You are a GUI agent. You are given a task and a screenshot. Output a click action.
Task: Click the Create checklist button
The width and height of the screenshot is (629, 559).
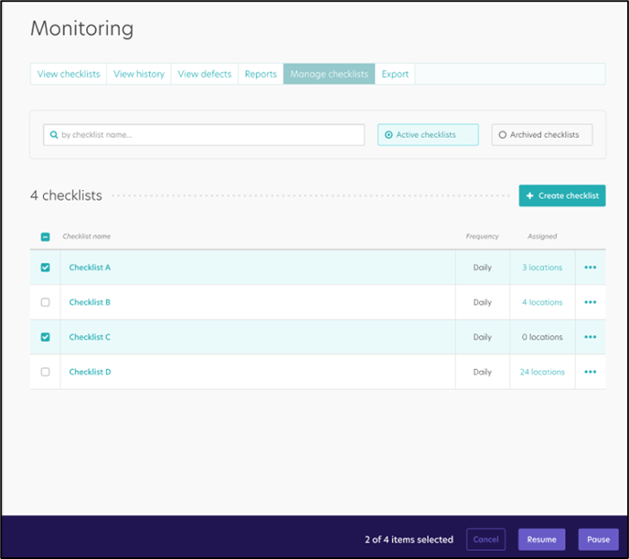(x=562, y=195)
